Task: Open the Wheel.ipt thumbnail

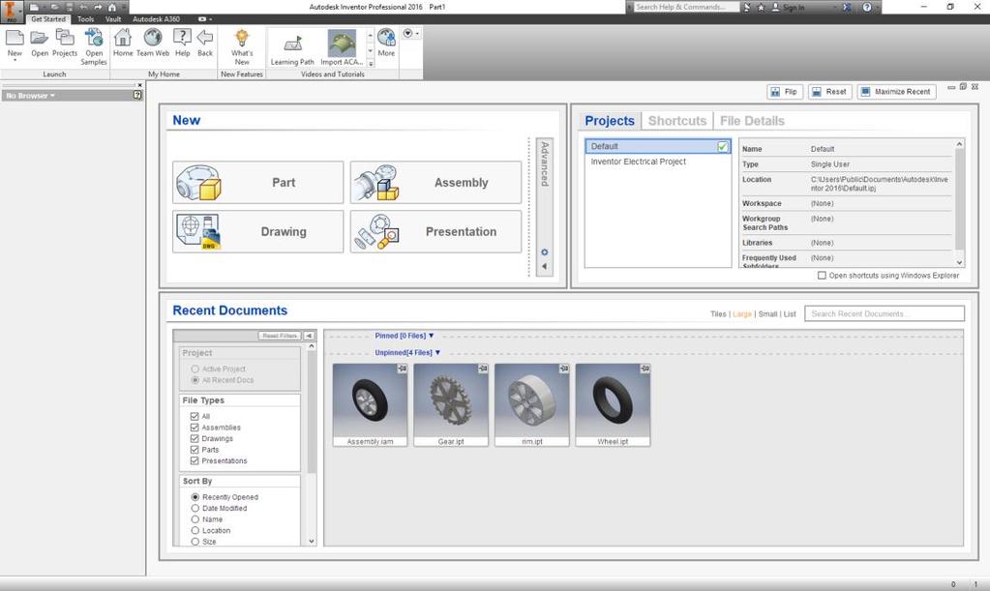Action: click(x=613, y=404)
